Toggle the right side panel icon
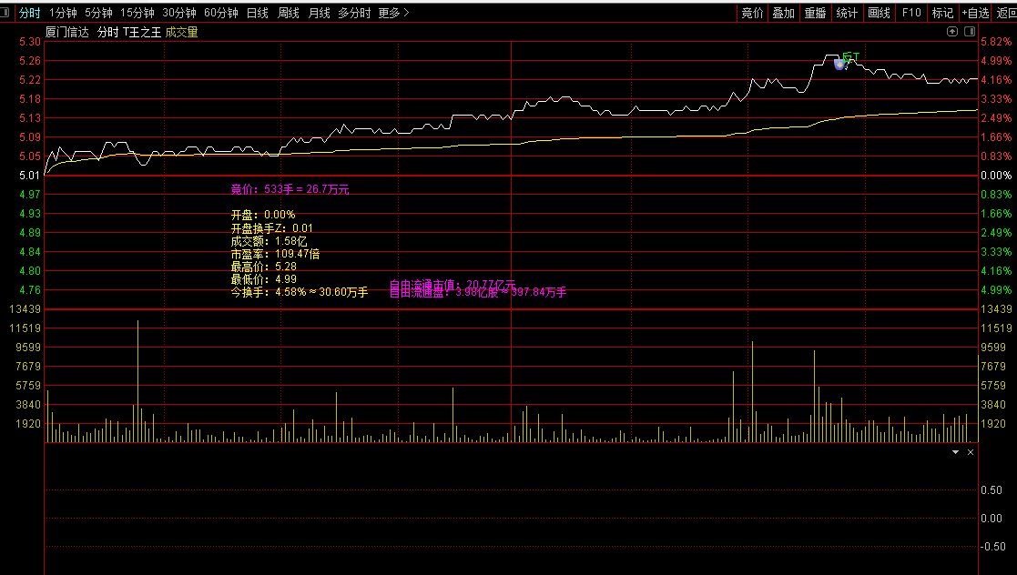 coord(970,31)
